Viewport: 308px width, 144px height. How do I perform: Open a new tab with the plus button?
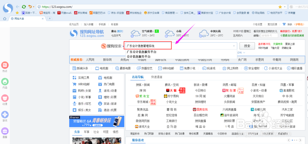click(50, 19)
